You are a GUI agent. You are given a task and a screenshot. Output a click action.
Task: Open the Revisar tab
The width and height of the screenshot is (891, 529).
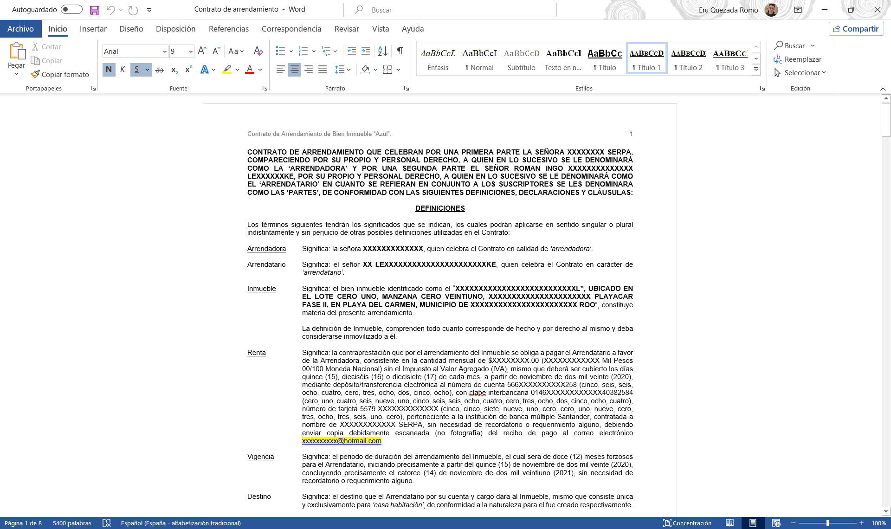pos(347,29)
